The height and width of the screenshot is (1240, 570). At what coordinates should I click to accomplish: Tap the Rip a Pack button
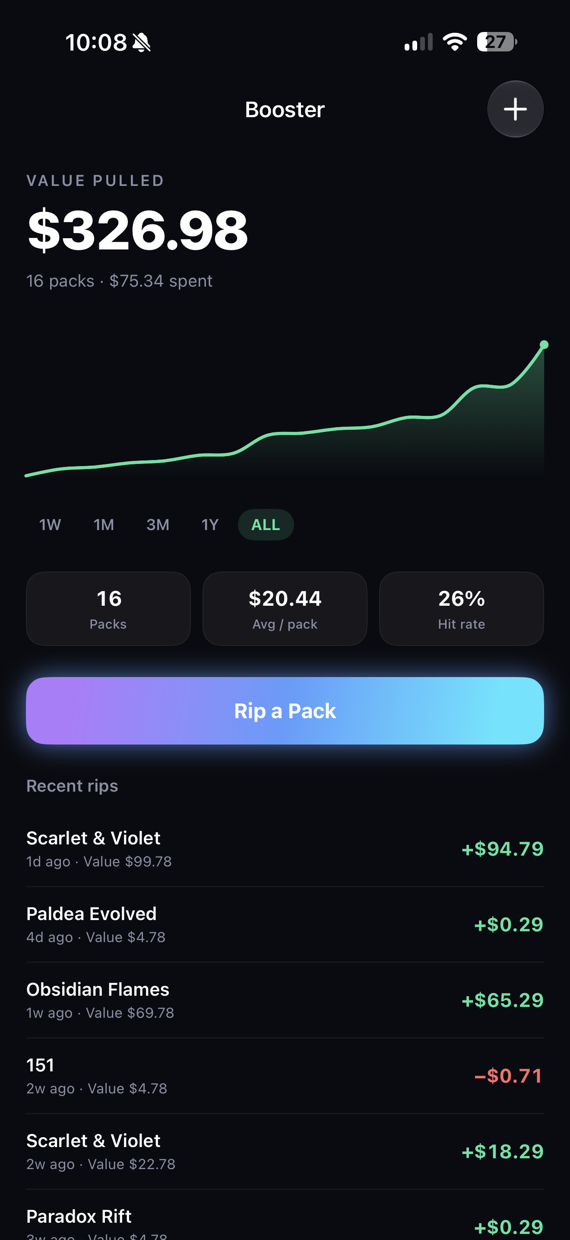pyautogui.click(x=285, y=710)
